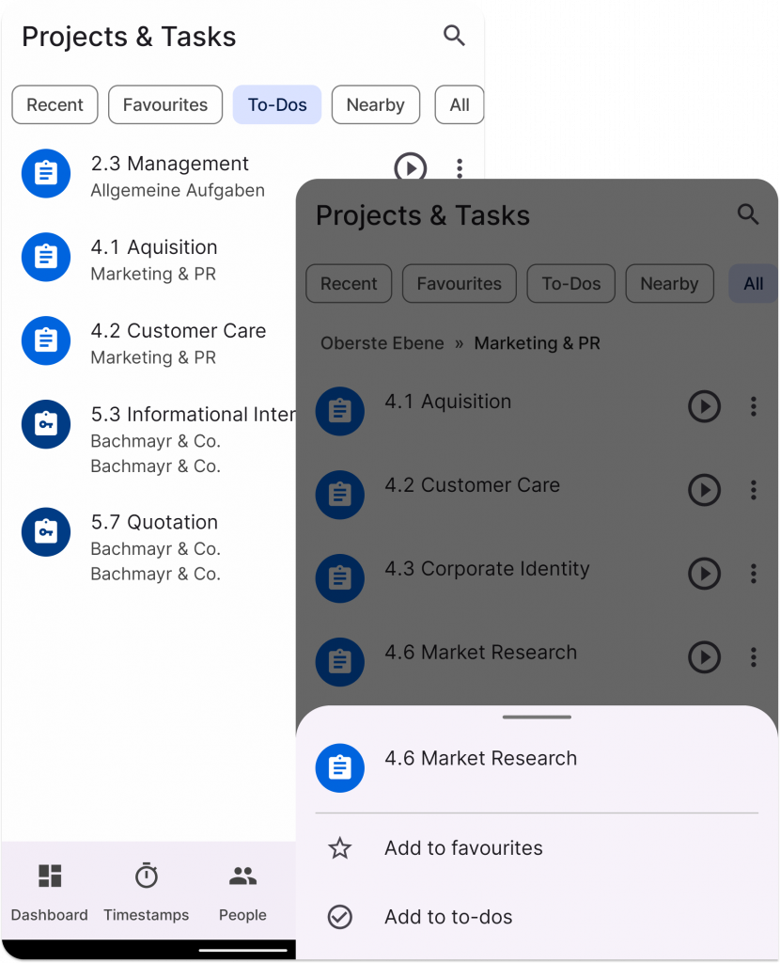Open three-dot menu for 4.6 Market Research

click(x=753, y=657)
